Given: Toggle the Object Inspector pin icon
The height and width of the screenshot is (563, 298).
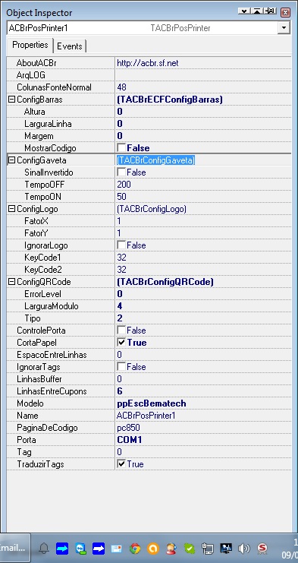Looking at the screenshot, I should click(x=270, y=11).
